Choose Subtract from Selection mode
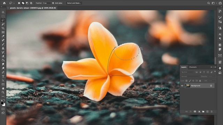This screenshot has width=223, height=125. tap(27, 3)
